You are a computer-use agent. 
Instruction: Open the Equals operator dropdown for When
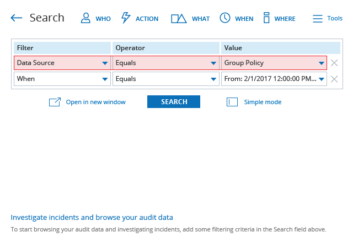pos(166,79)
